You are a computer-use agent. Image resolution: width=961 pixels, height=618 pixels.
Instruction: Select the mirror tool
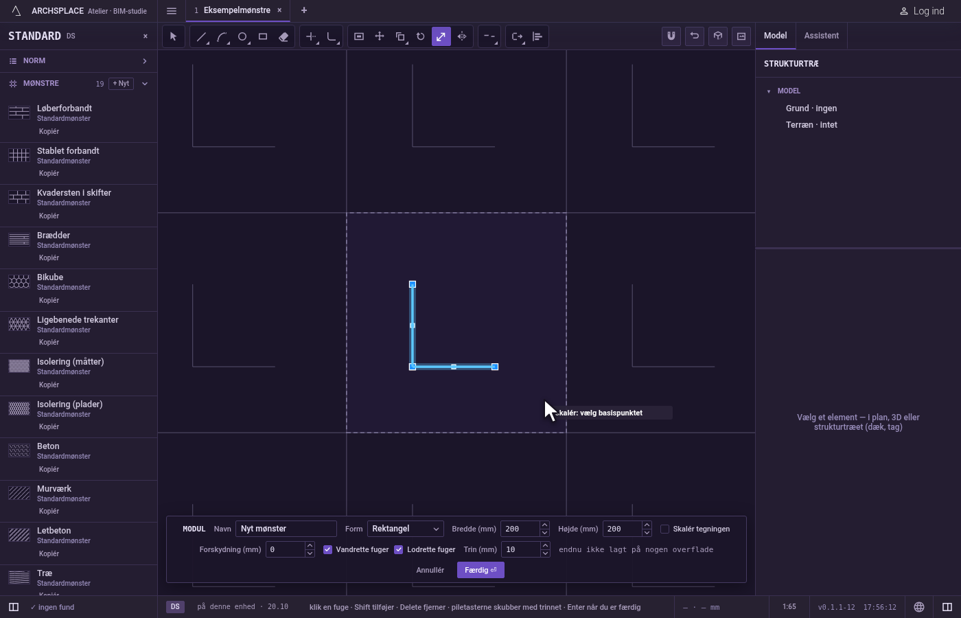pos(462,36)
